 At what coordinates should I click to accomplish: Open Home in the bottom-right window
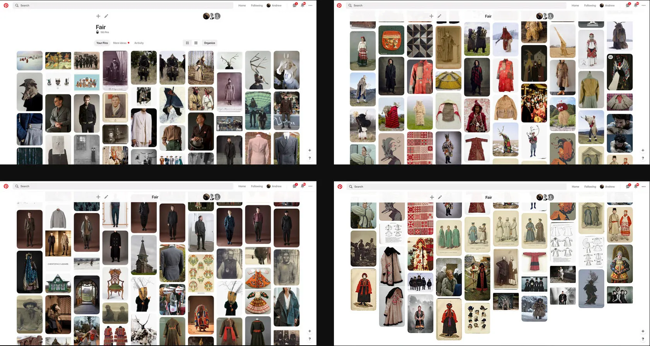coord(576,187)
